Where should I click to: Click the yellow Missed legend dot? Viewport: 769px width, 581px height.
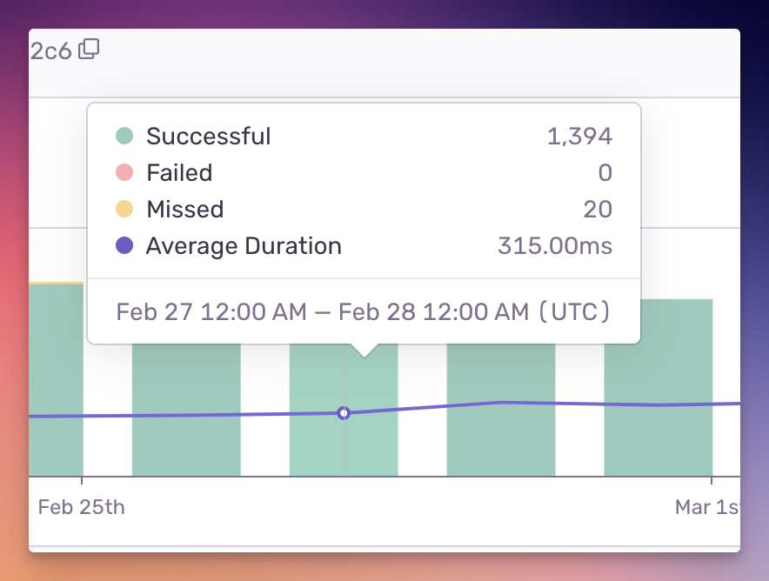coord(126,209)
